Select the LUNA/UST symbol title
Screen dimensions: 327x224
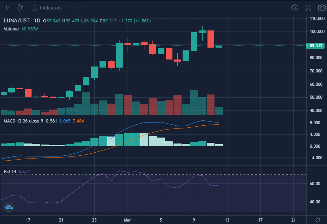tap(17, 21)
